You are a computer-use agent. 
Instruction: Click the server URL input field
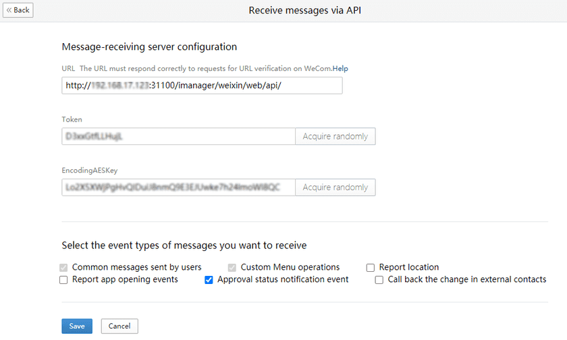click(202, 86)
